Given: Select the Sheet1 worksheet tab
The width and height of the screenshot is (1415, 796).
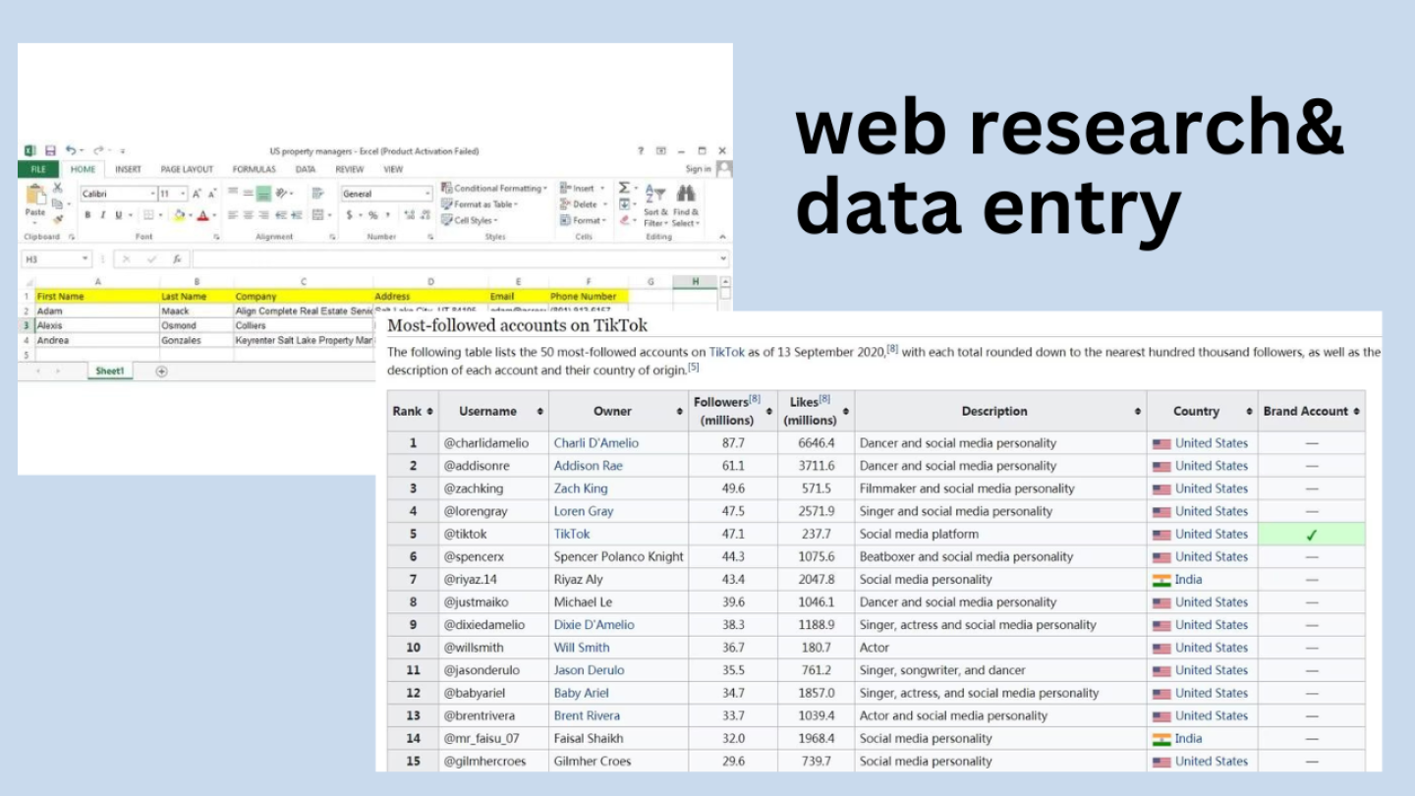Looking at the screenshot, I should 109,371.
